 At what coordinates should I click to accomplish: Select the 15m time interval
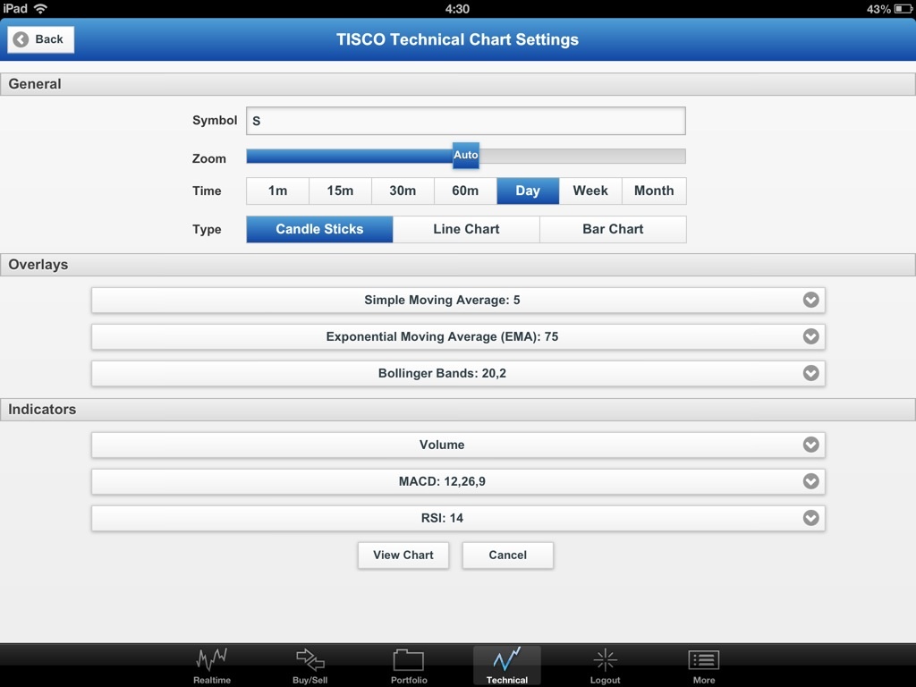340,191
